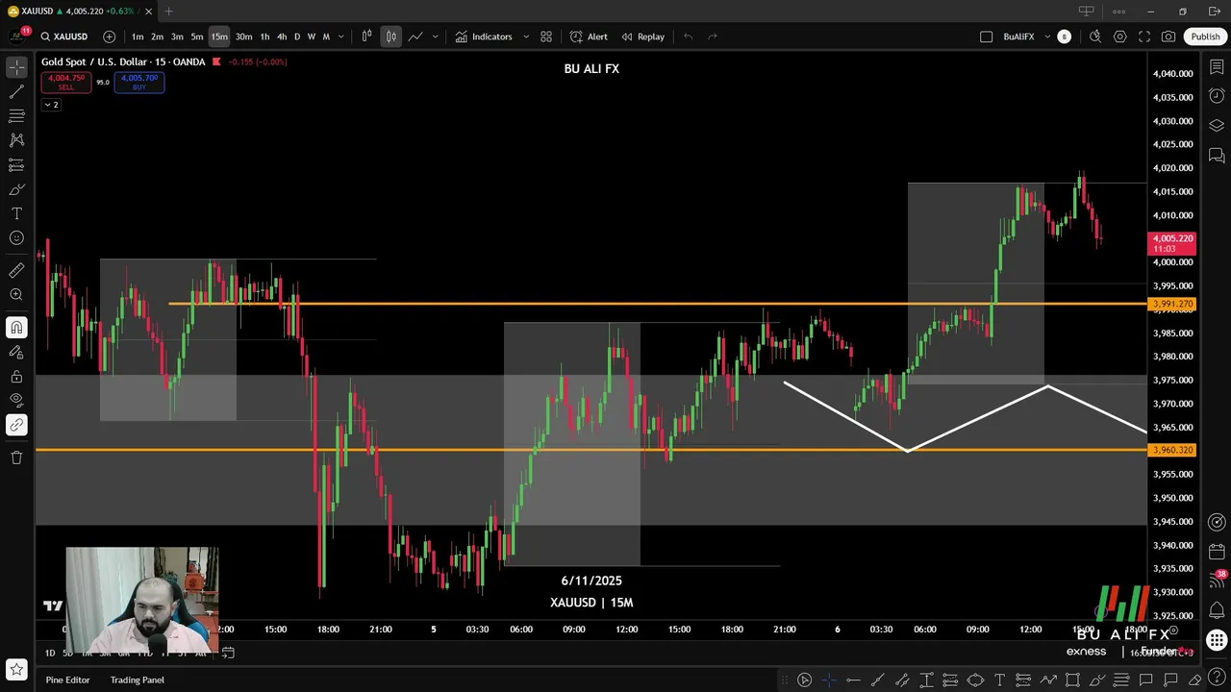Open chart settings hexagon icon
The height and width of the screenshot is (692, 1231).
(1120, 37)
